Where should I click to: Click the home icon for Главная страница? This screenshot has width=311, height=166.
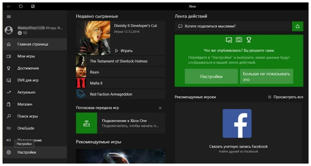tap(9, 44)
